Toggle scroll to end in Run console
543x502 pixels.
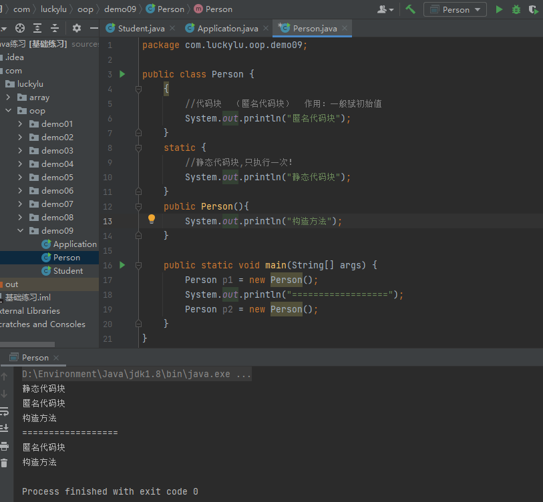tap(4, 428)
